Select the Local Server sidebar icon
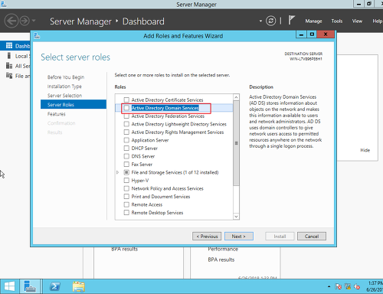Image resolution: width=383 pixels, height=294 pixels. tap(9, 56)
